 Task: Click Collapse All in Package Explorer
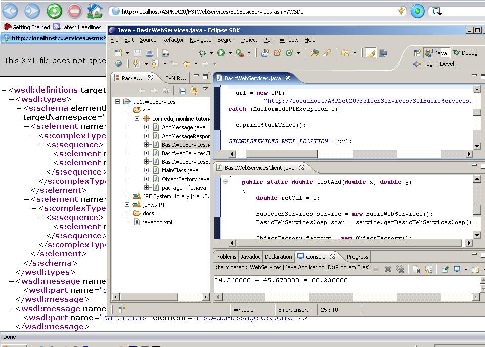click(183, 91)
